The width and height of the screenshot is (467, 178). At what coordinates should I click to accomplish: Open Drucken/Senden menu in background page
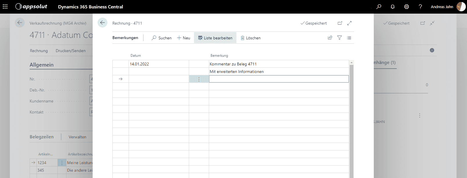71,51
